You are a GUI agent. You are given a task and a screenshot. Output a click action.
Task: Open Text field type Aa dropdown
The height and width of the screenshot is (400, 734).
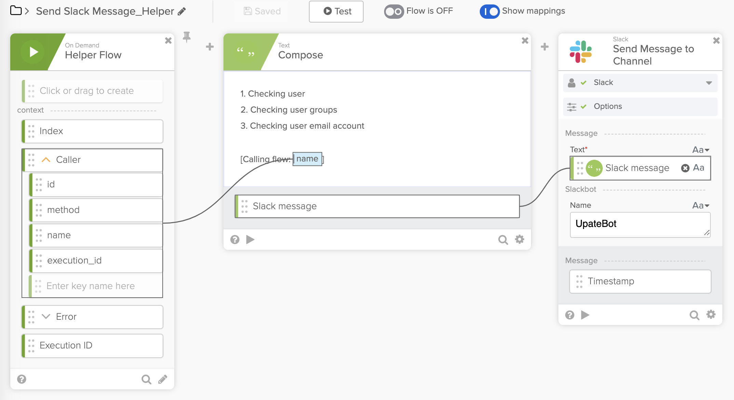pos(701,150)
